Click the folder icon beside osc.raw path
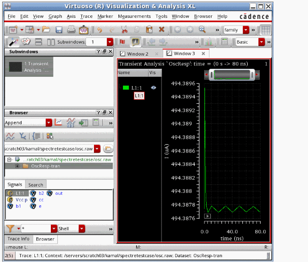Viewport: 308px width, 262px height. coord(108,149)
